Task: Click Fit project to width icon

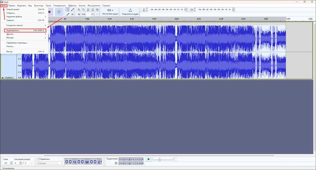Action: [93, 10]
